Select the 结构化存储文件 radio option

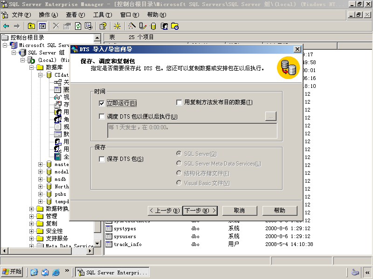coord(179,173)
